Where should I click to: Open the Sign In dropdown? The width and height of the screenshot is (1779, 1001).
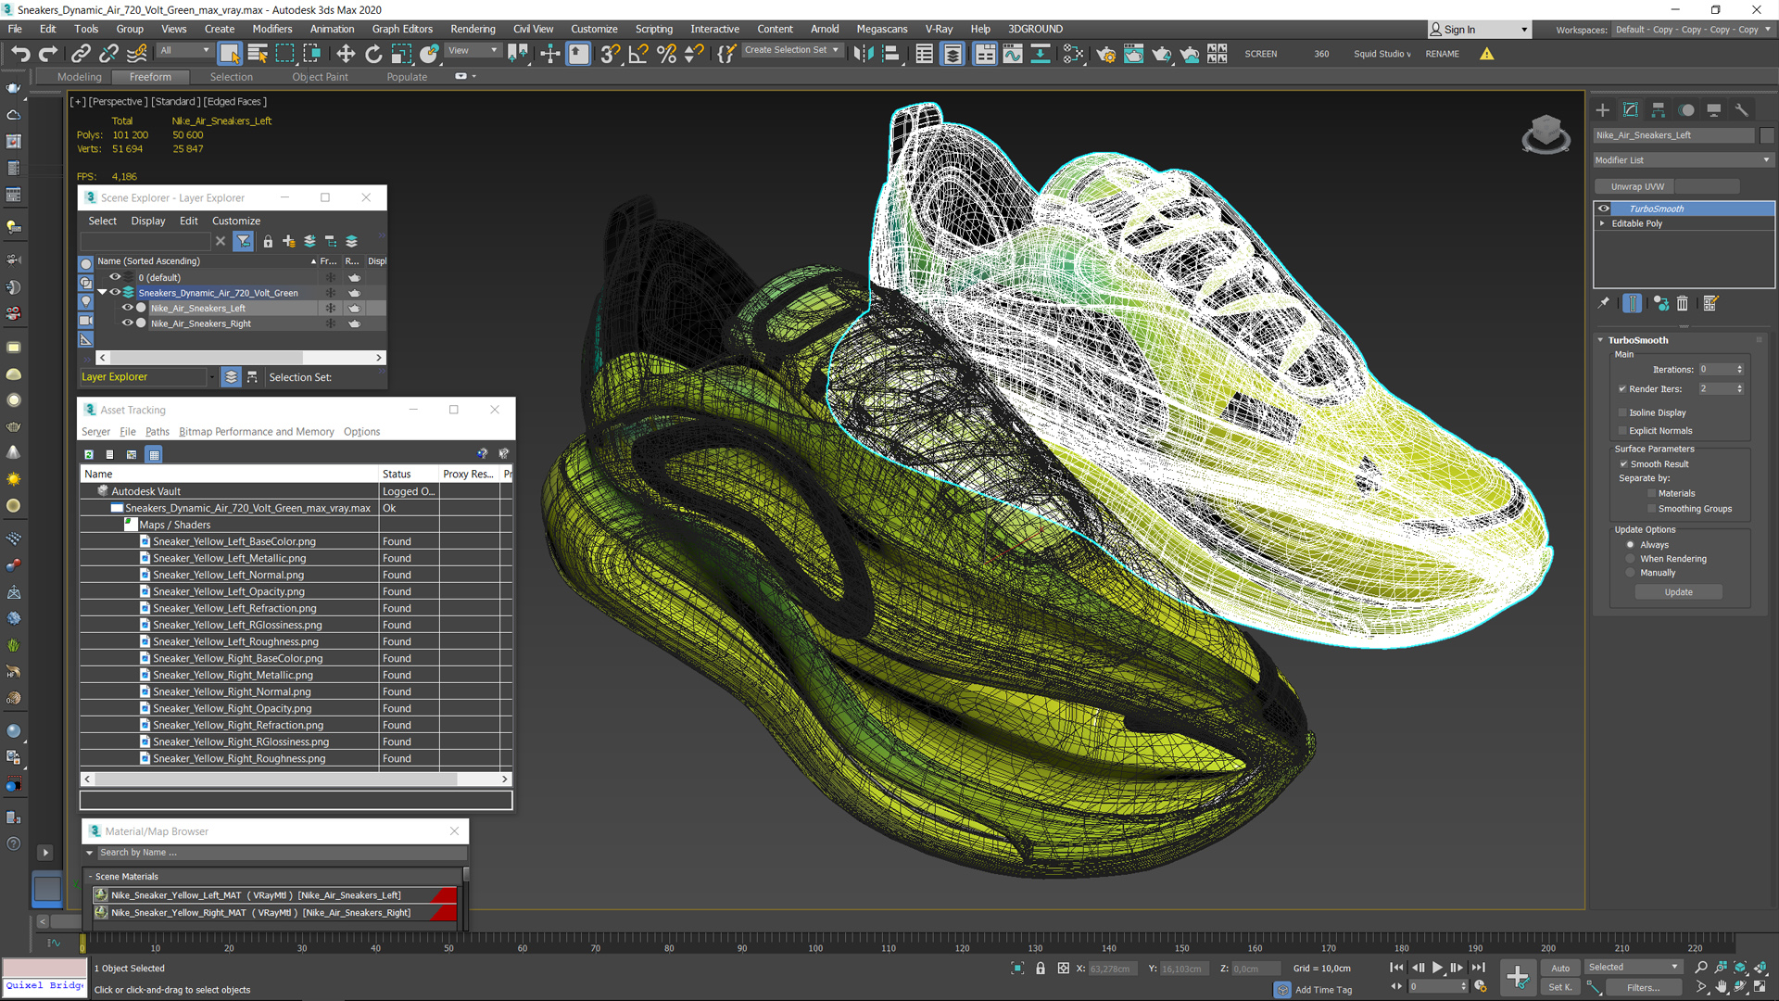[x=1480, y=30]
